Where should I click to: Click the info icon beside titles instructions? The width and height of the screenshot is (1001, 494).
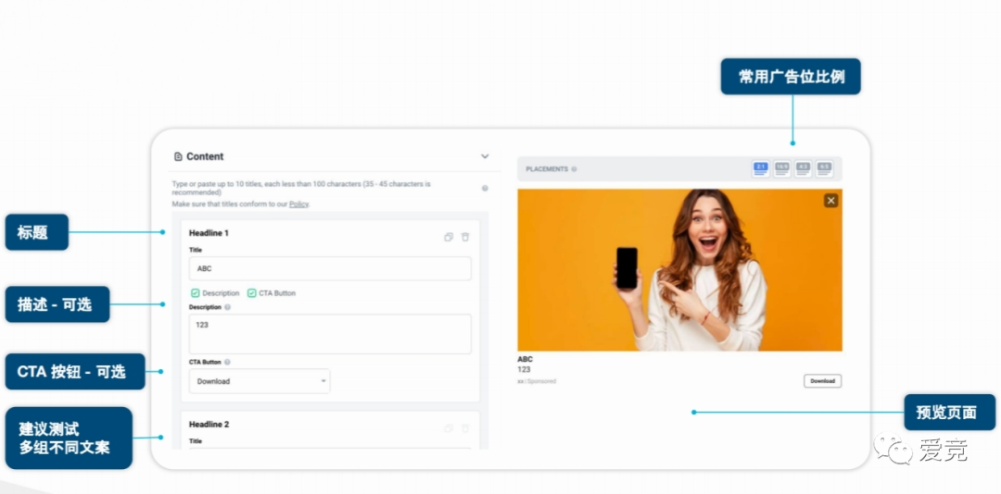[x=485, y=189]
